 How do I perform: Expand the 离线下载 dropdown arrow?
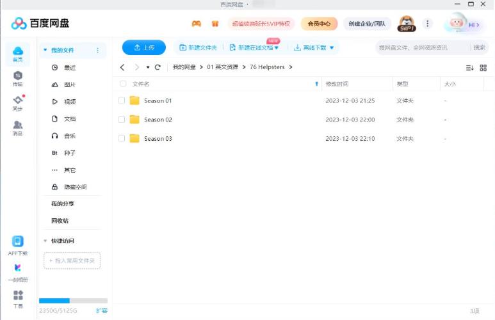pos(332,47)
